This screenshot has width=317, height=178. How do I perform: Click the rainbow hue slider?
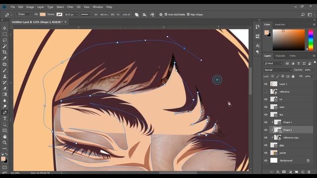(x=311, y=40)
